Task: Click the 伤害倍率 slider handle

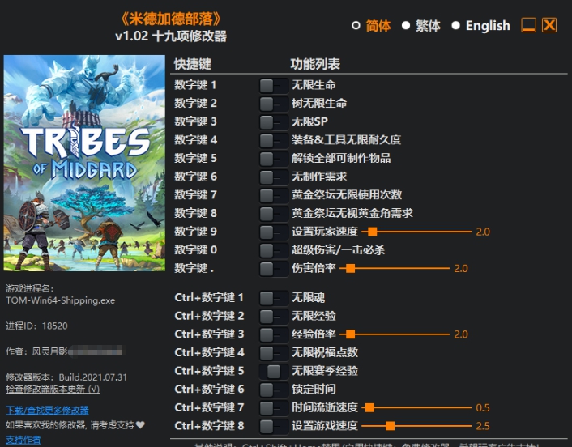Action: pyautogui.click(x=350, y=268)
